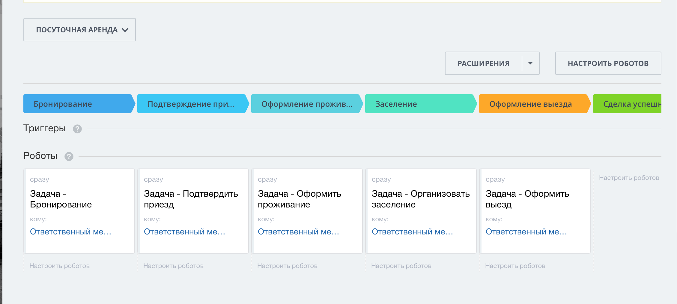Click the Расширения button
677x304 pixels.
(483, 63)
